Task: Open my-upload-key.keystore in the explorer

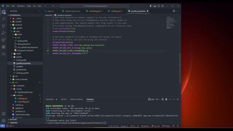Action: (x=28, y=47)
